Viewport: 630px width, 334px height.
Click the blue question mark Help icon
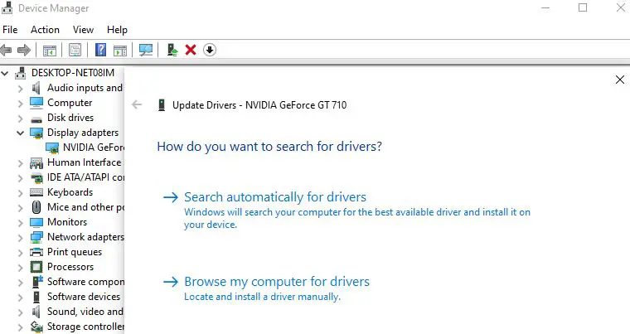pyautogui.click(x=100, y=50)
